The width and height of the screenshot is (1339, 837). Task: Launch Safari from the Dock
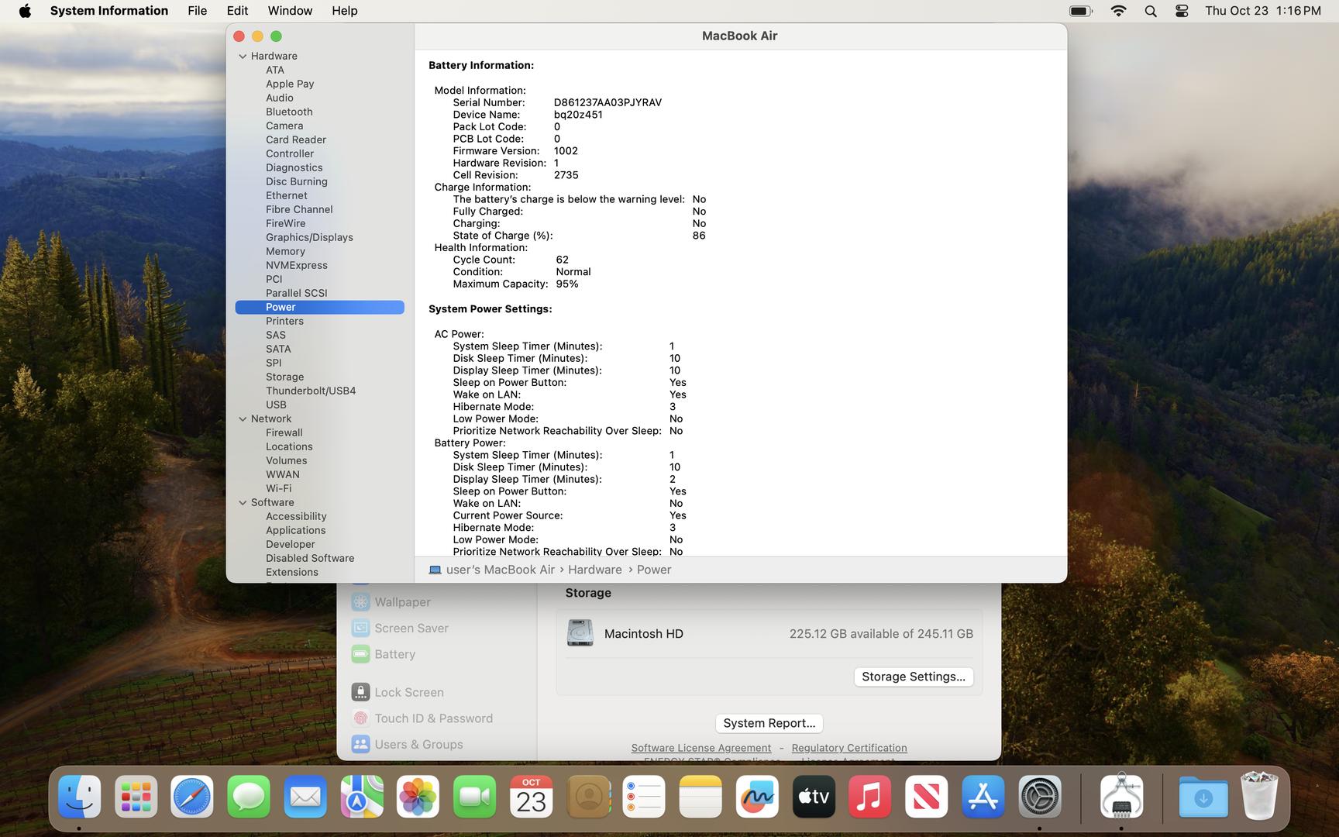(x=192, y=797)
